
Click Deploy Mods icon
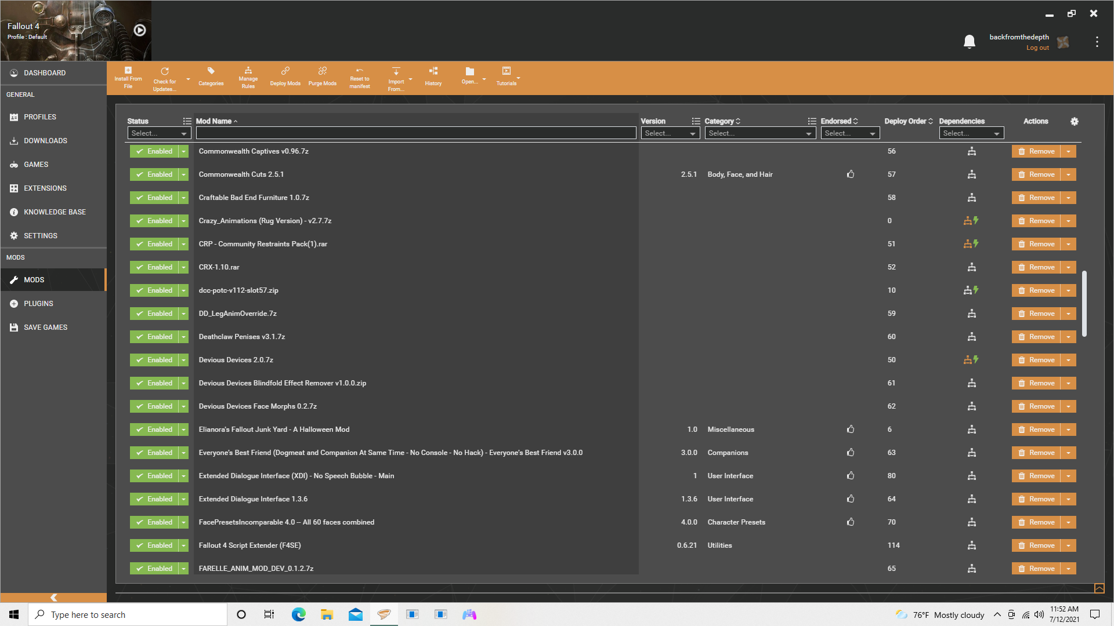[x=285, y=71]
